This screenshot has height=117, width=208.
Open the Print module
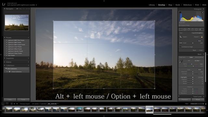coord(197,5)
